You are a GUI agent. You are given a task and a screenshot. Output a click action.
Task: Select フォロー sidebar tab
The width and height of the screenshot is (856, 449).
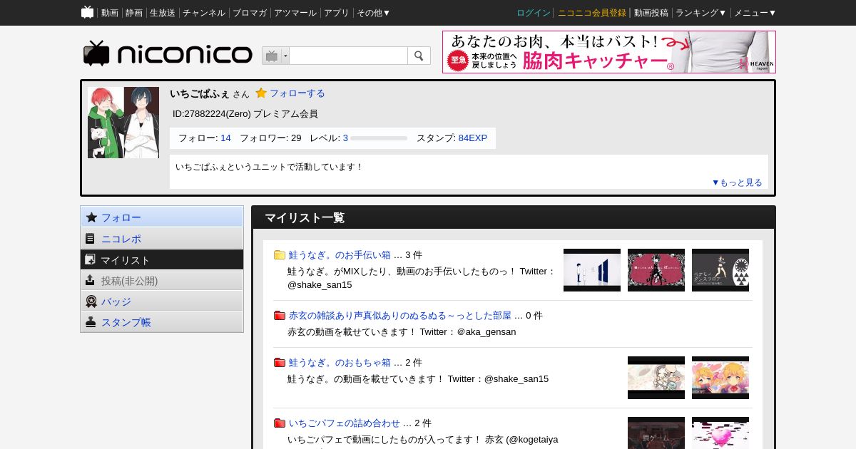point(162,217)
